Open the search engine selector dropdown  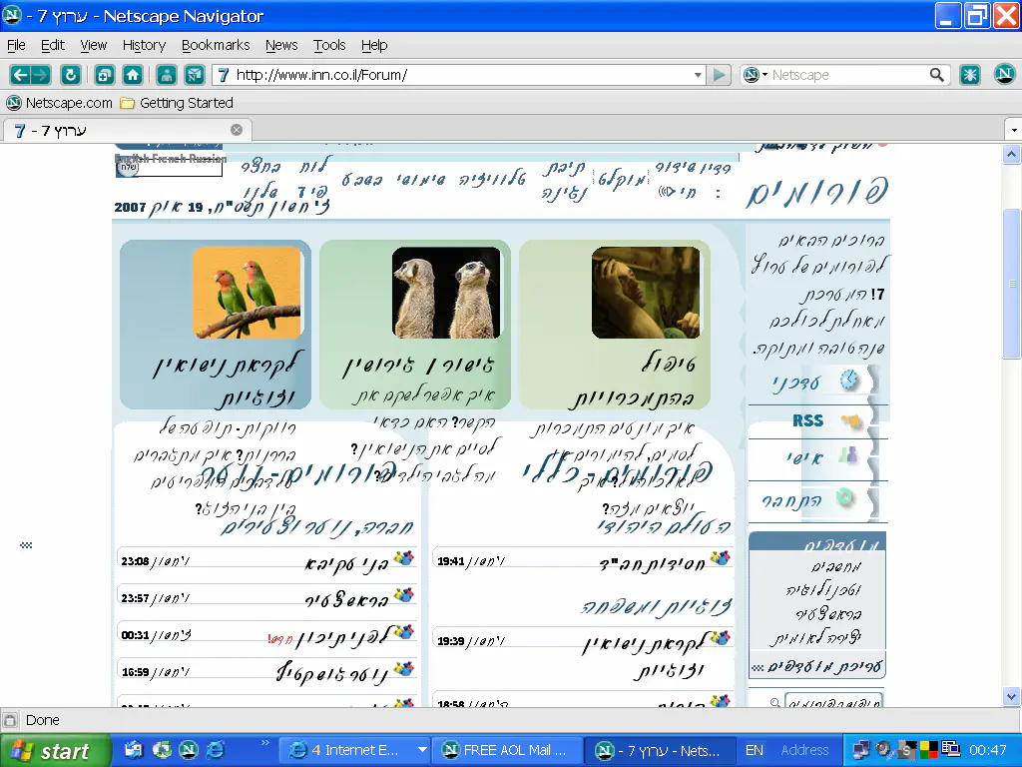[755, 75]
